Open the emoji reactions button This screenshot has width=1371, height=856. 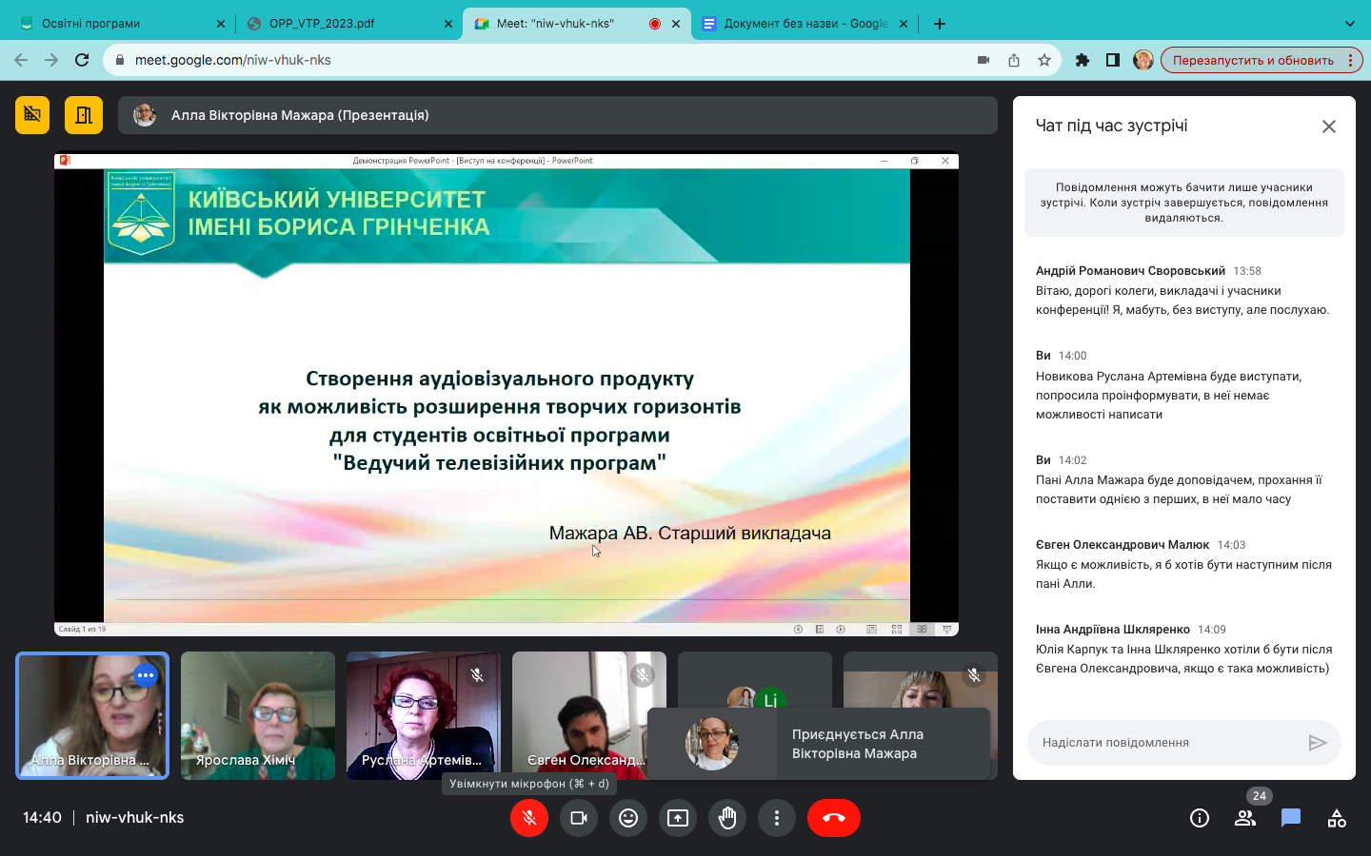628,818
